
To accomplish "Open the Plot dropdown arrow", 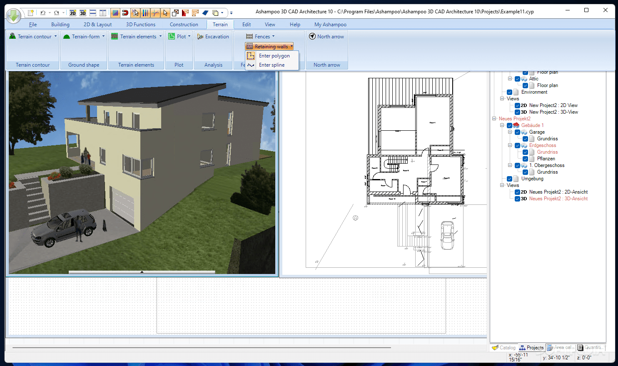I will coord(189,36).
